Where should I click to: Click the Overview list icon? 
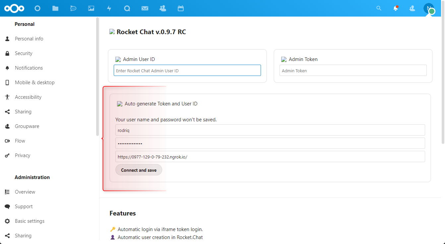pos(7,192)
